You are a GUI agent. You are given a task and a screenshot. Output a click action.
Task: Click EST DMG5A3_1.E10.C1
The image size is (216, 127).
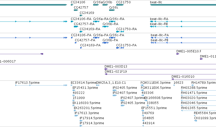click(111, 83)
